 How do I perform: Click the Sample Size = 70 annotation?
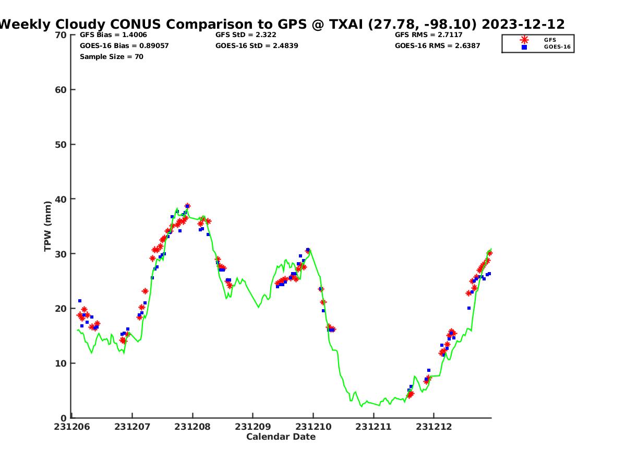click(x=111, y=57)
